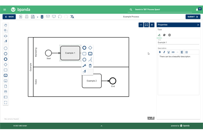
Task: Open the save options dropdown arrow
Action: (38, 17)
